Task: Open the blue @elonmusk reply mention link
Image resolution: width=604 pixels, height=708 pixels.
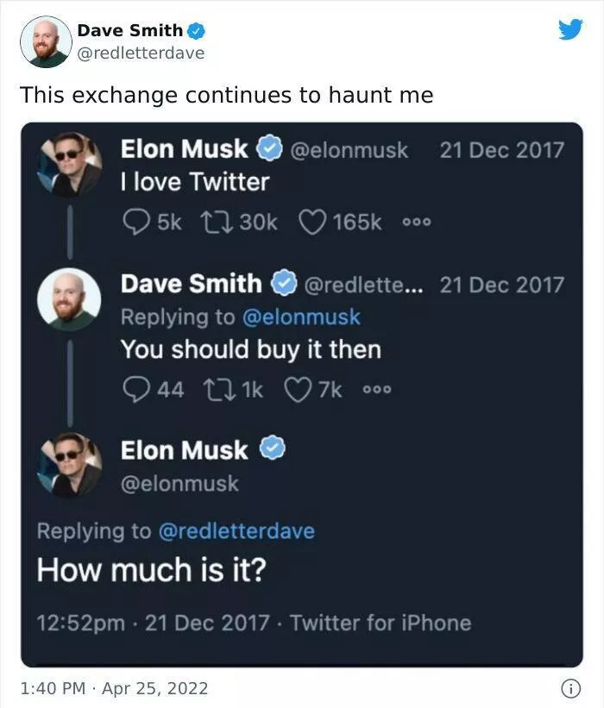Action: pyautogui.click(x=301, y=316)
